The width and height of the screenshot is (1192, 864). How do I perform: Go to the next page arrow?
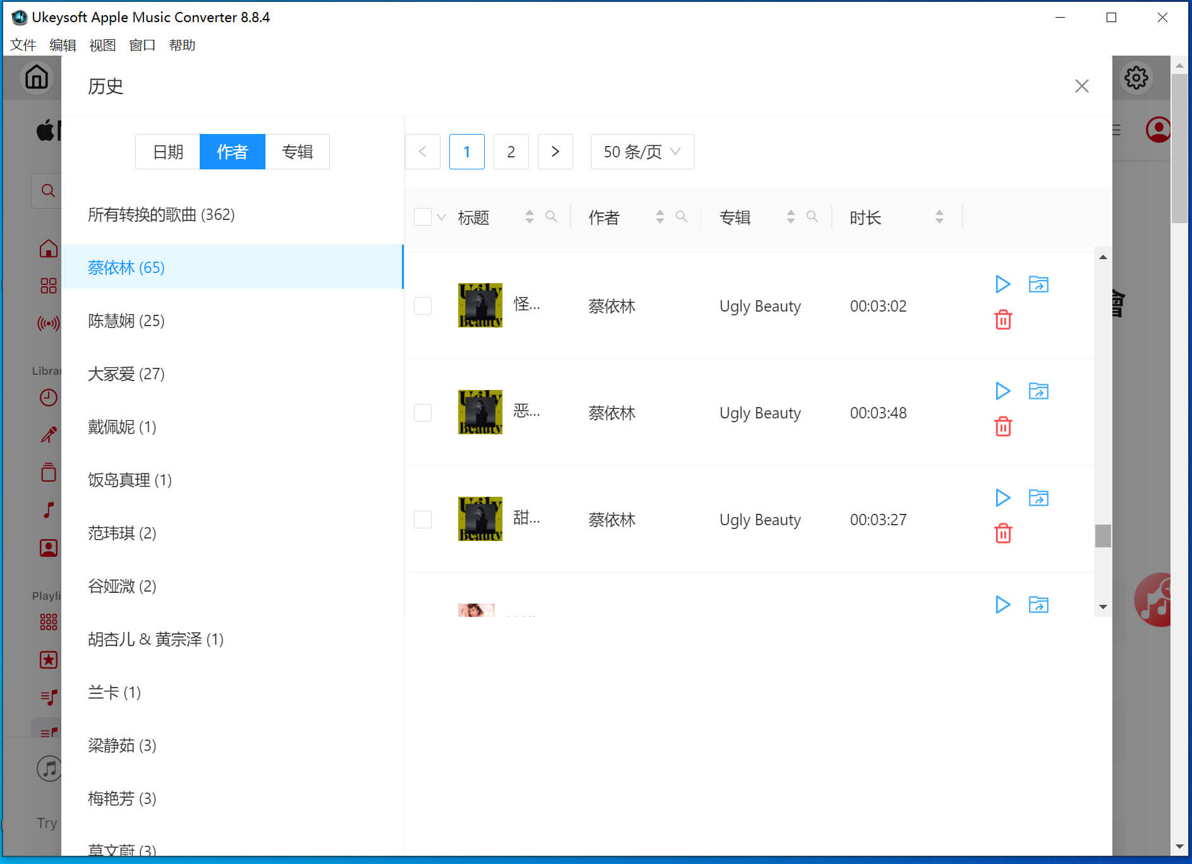(555, 152)
